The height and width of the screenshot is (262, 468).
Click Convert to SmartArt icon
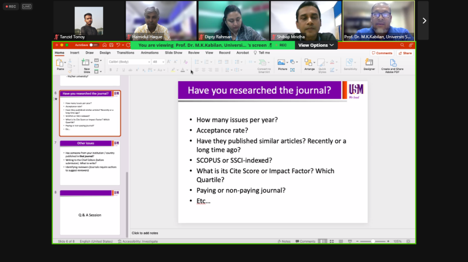tap(264, 64)
